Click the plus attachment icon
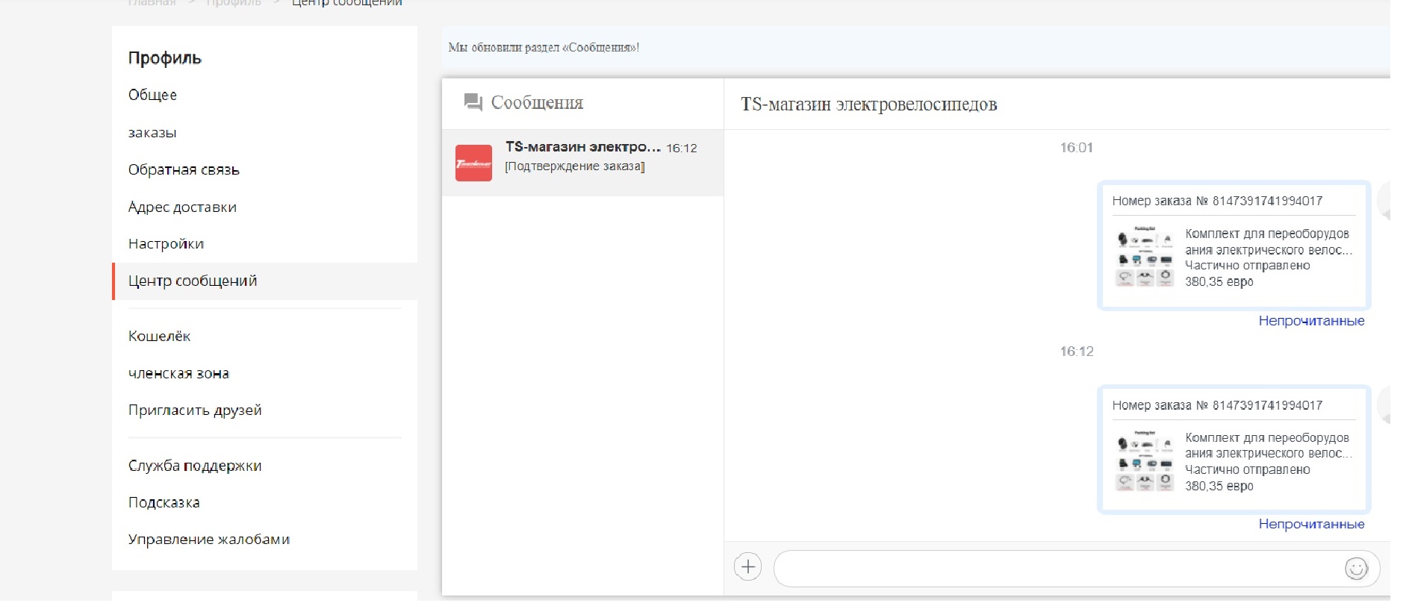 pos(747,567)
